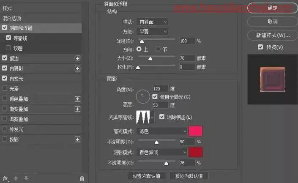Click the 深度 depth slider handle
Image resolution: width=298 pixels, height=183 pixels.
tap(142, 41)
